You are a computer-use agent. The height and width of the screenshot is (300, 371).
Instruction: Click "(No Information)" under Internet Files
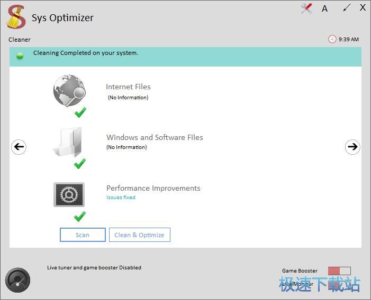[128, 98]
